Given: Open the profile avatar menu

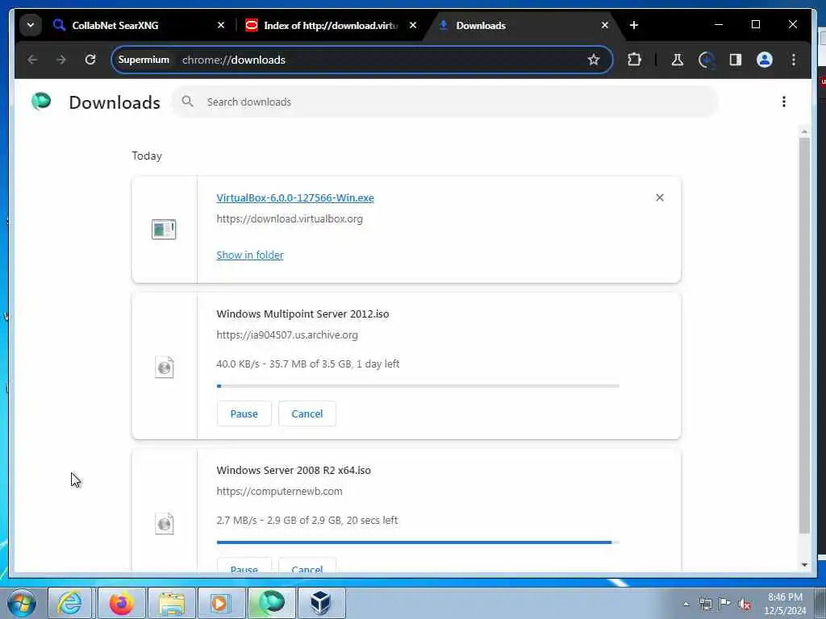Looking at the screenshot, I should (765, 60).
